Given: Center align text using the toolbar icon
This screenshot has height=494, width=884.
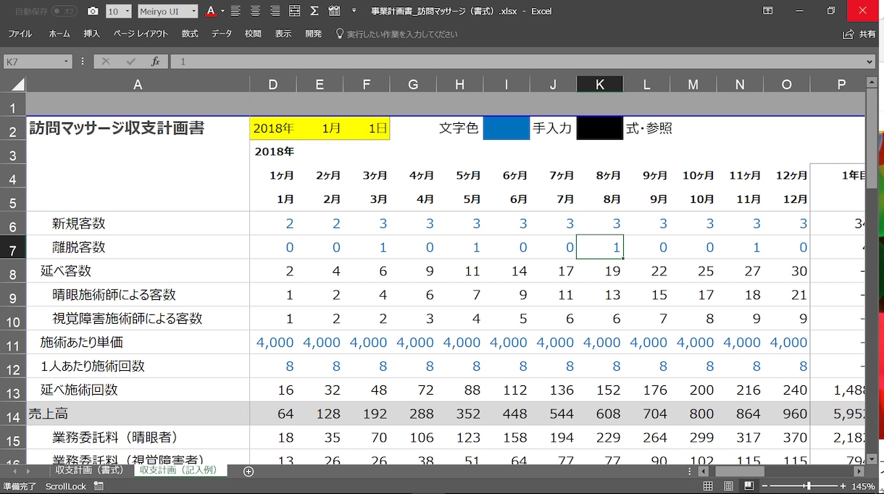Looking at the screenshot, I should tap(255, 12).
